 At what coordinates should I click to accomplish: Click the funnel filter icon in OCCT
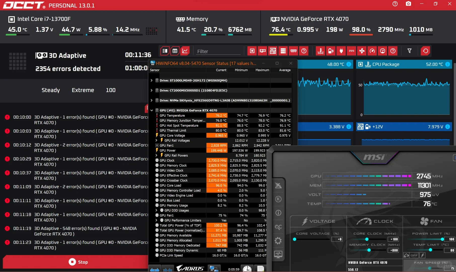(x=409, y=51)
